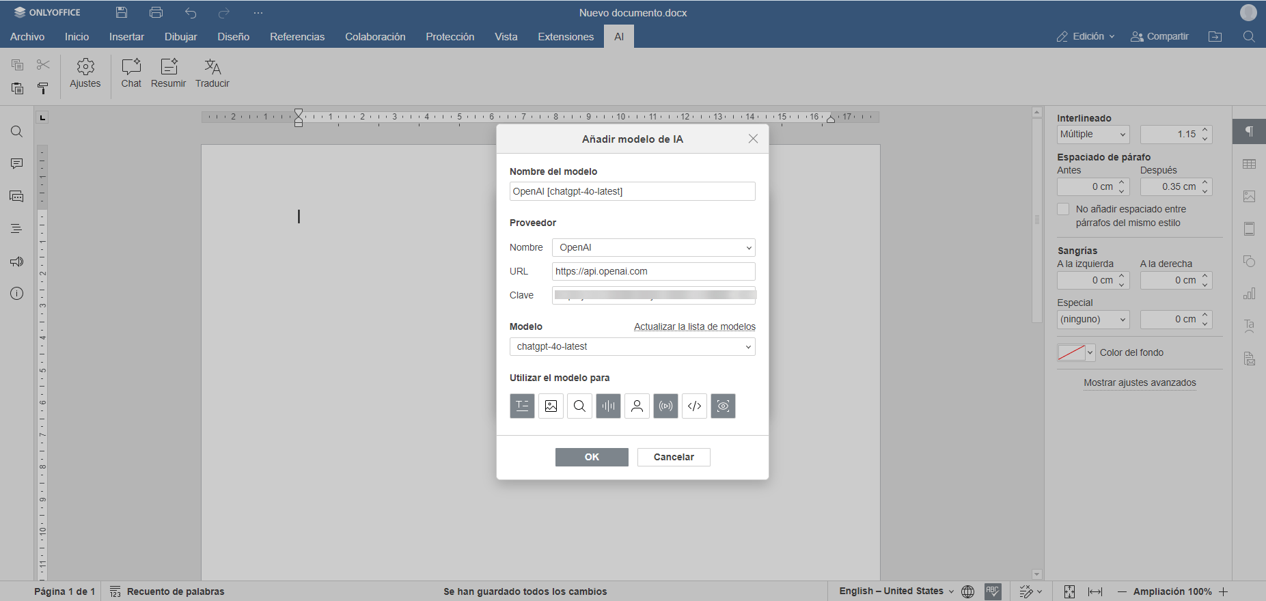Toggle vision eye capability for the model
The width and height of the screenshot is (1266, 601).
click(723, 406)
